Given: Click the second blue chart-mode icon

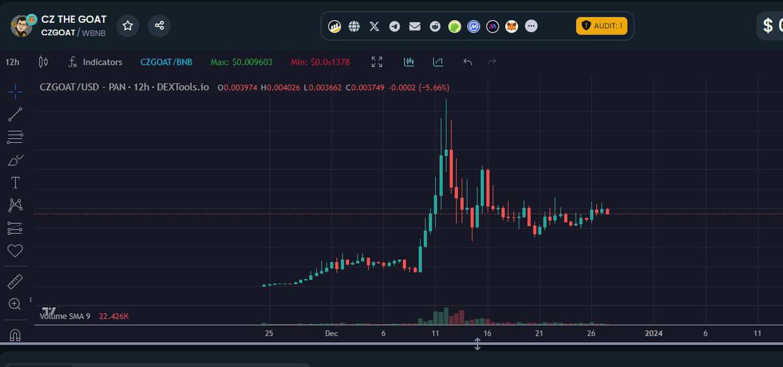Looking at the screenshot, I should [x=438, y=62].
